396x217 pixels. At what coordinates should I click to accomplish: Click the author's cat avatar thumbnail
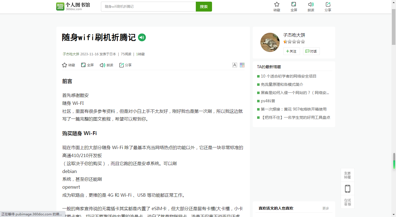coord(270,42)
